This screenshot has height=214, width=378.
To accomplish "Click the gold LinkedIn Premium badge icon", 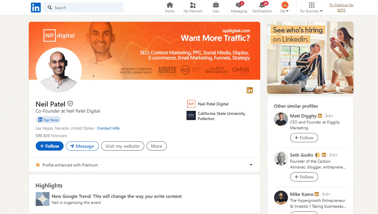I will (x=250, y=90).
